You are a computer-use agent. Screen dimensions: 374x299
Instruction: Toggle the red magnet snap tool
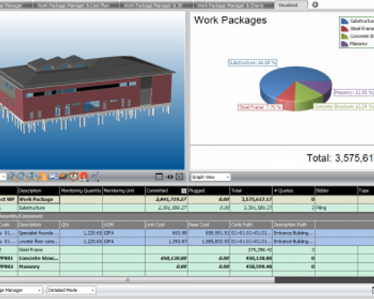83,176
